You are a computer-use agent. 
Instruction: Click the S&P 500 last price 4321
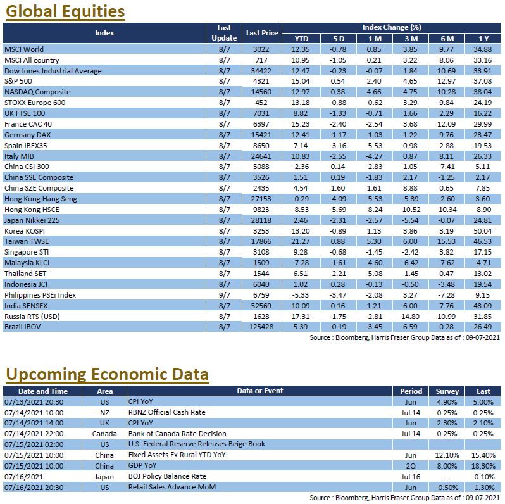(261, 81)
